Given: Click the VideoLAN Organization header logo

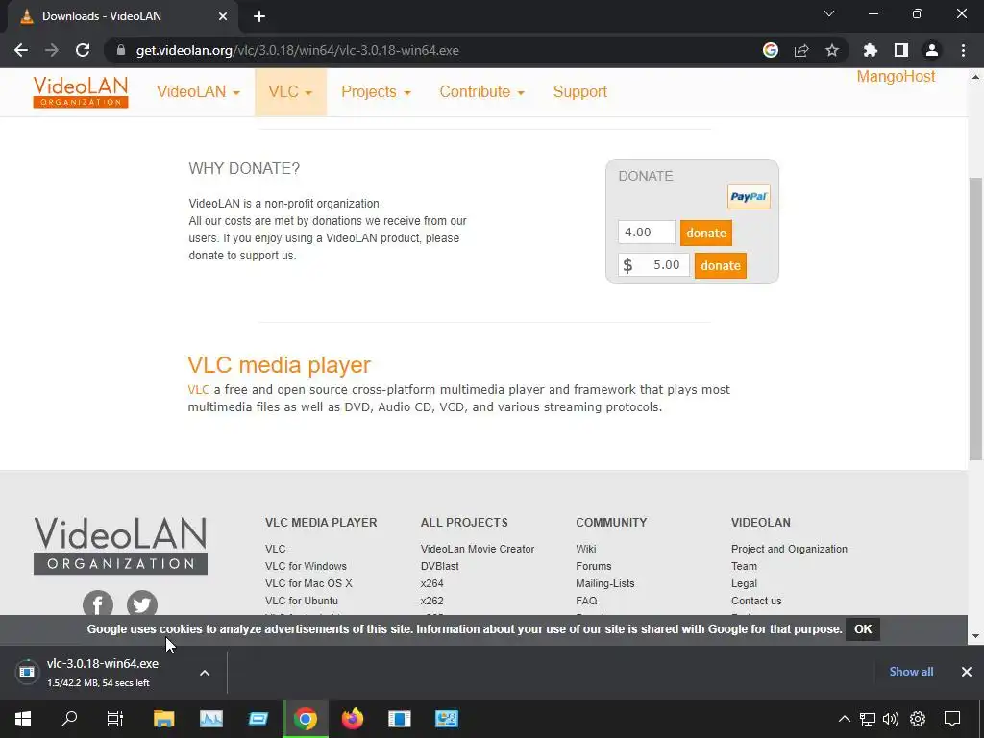Looking at the screenshot, I should pos(81,91).
